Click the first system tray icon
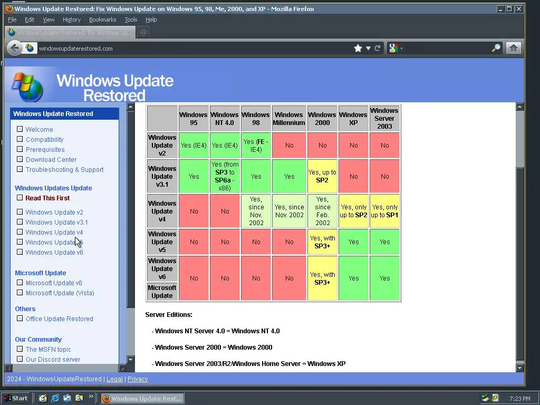 [486, 398]
